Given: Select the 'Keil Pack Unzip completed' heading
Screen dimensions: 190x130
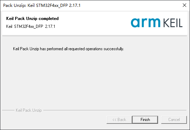Looking at the screenshot, I should click(x=32, y=19).
